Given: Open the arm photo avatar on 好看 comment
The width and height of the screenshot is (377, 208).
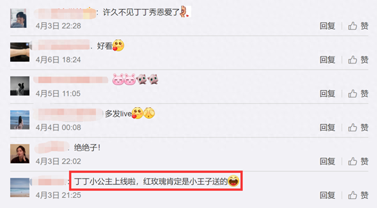Looking at the screenshot, I should pos(20,52).
